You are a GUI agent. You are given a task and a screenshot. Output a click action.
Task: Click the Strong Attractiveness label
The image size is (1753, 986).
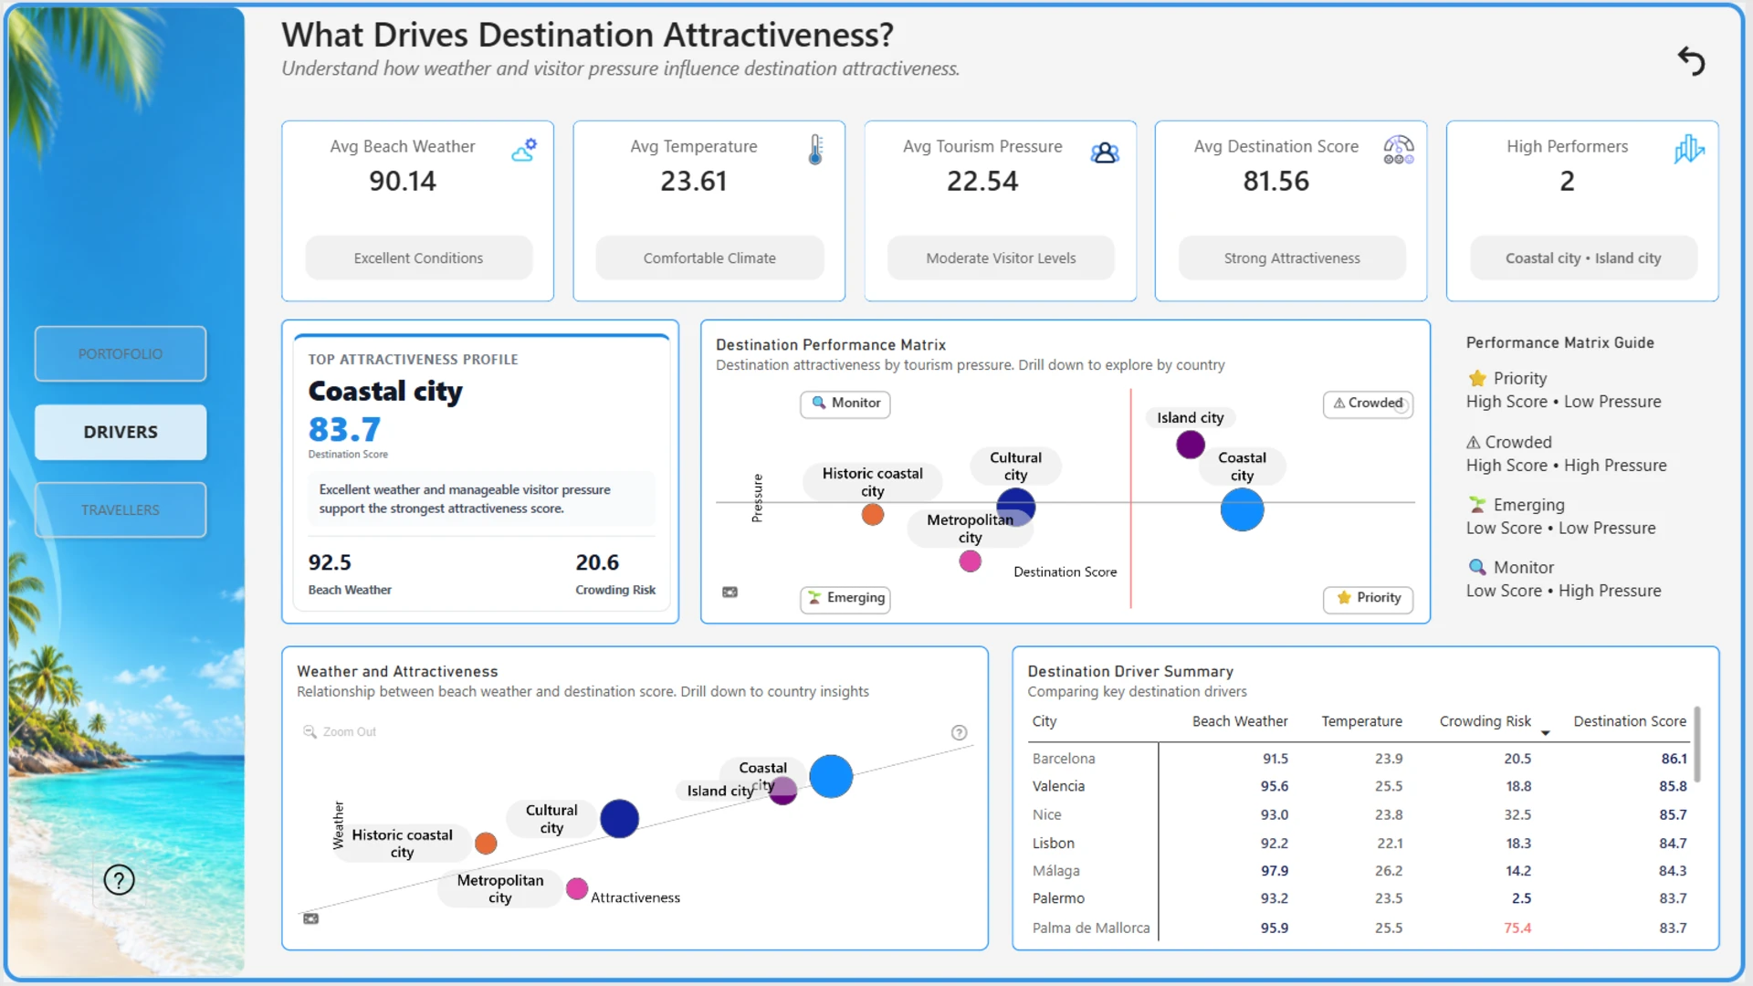(1292, 258)
